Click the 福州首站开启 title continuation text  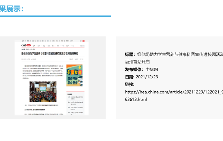point(137,62)
